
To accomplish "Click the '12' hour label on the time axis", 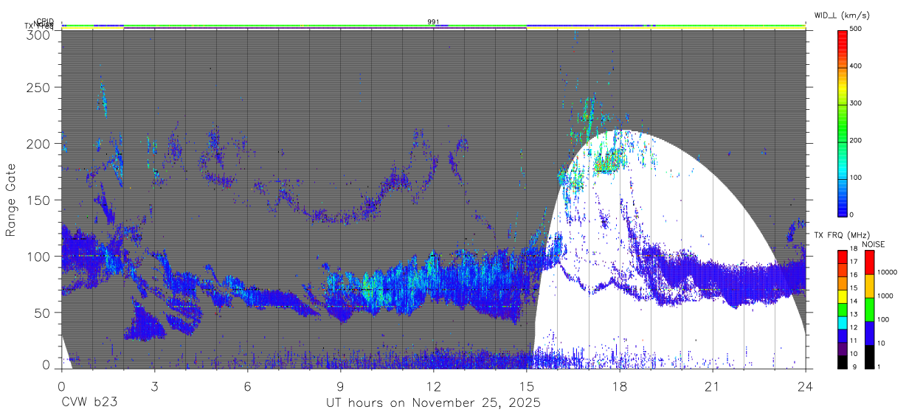I will 433,386.
